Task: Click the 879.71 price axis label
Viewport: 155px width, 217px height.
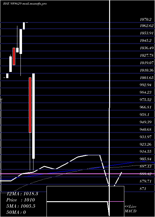Action: tap(145, 181)
